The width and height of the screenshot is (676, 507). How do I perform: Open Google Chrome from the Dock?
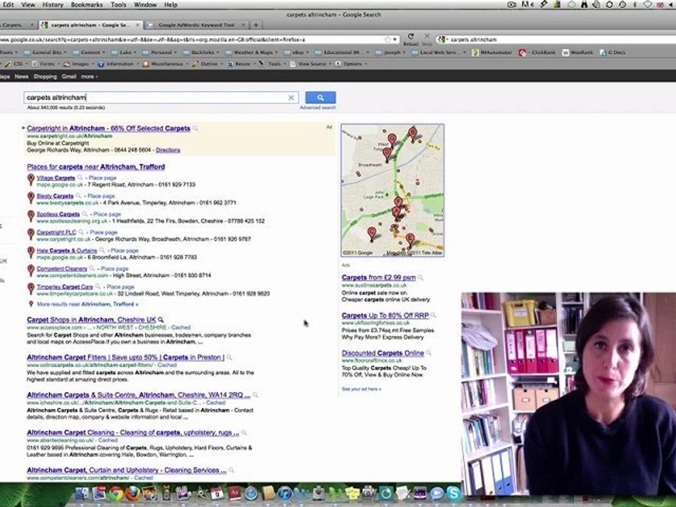tap(115, 493)
